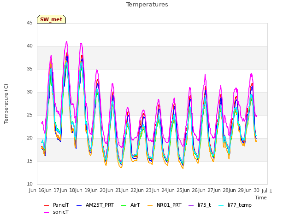Click the red PanelT legend color marker
The height and width of the screenshot is (221, 295).
(46, 206)
